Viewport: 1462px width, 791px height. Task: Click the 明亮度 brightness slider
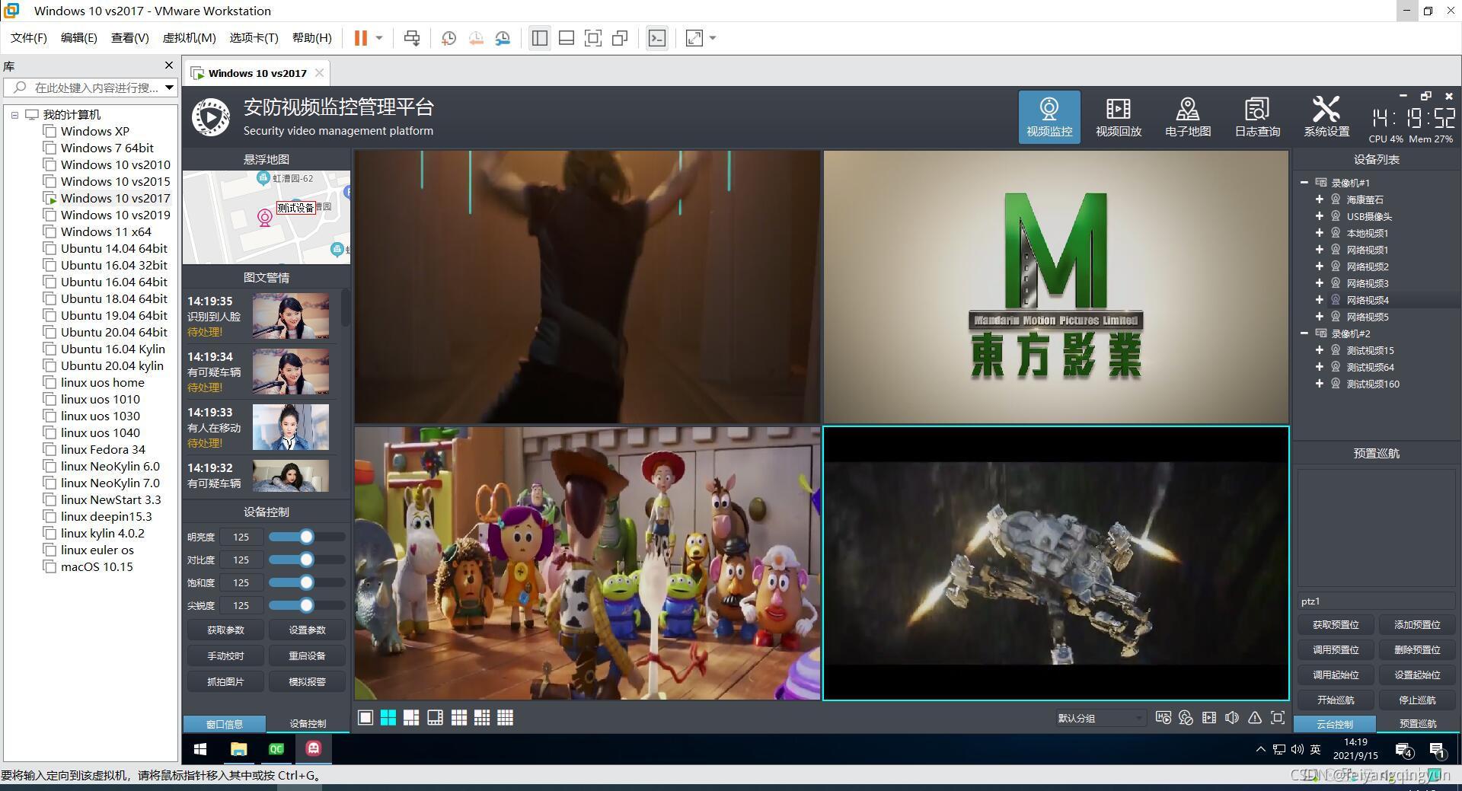pos(306,537)
